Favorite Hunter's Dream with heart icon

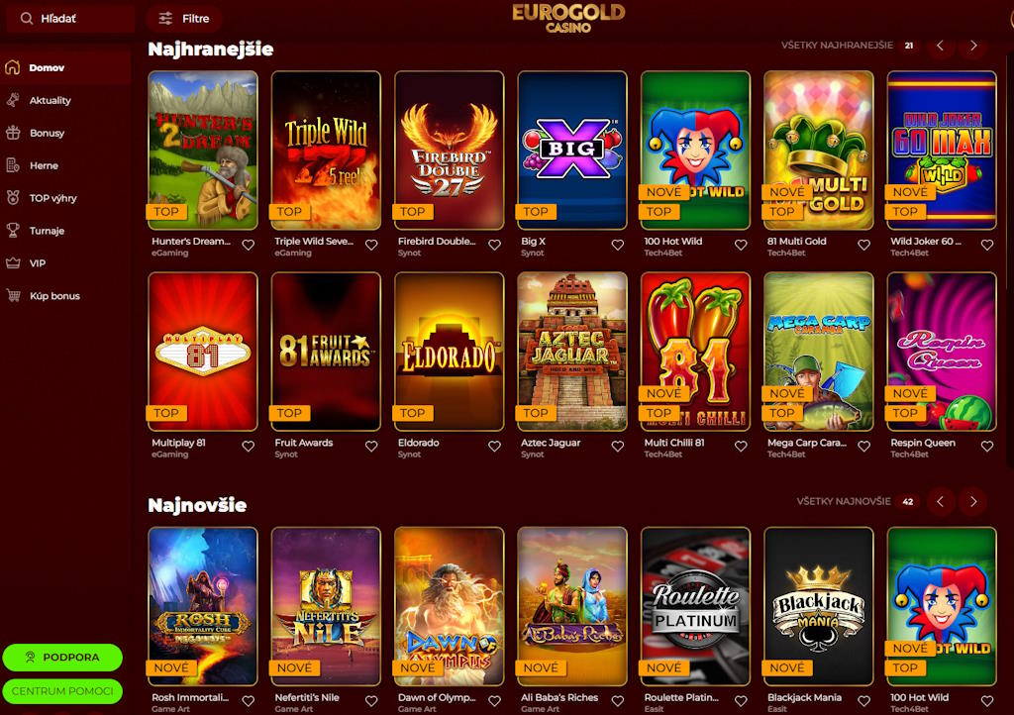249,245
